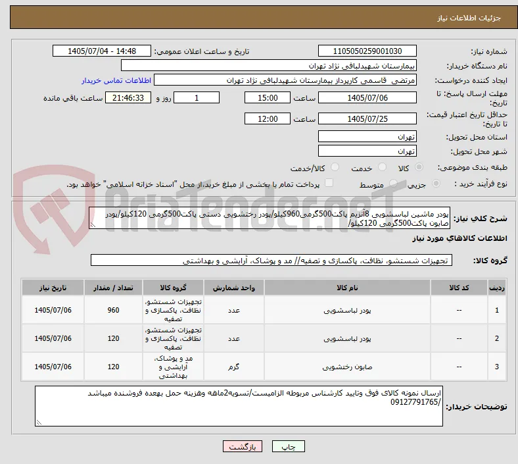This screenshot has width=518, height=464.
Task: Click the requester field مرتضی قاسمی
Action: click(x=285, y=80)
